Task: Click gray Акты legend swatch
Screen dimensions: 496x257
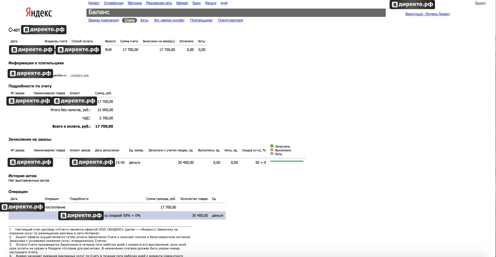Action: [272, 154]
